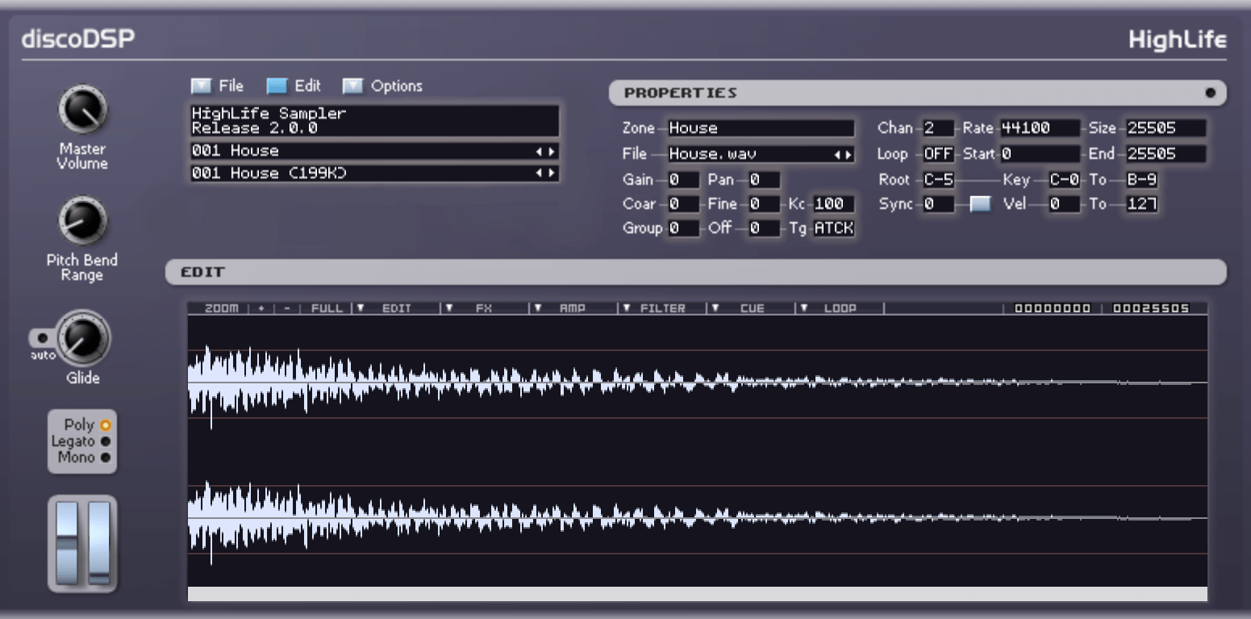The height and width of the screenshot is (619, 1251).
Task: Click the Options menu arrow icon
Action: [x=352, y=86]
